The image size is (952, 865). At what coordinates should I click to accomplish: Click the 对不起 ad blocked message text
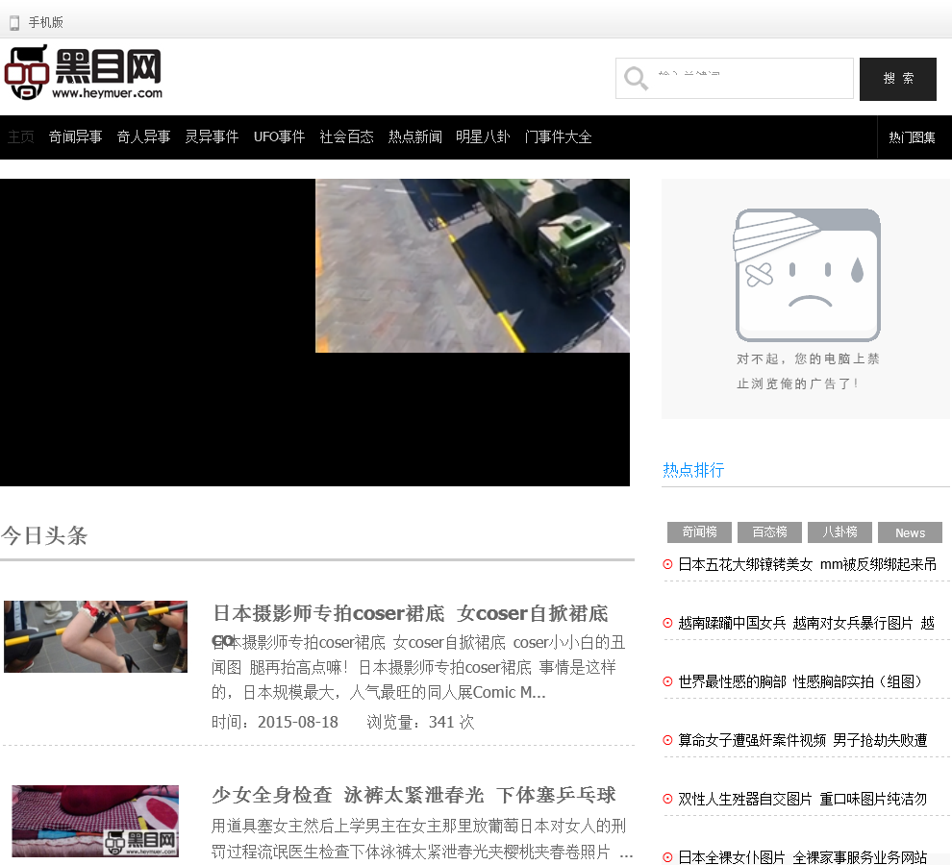[808, 372]
